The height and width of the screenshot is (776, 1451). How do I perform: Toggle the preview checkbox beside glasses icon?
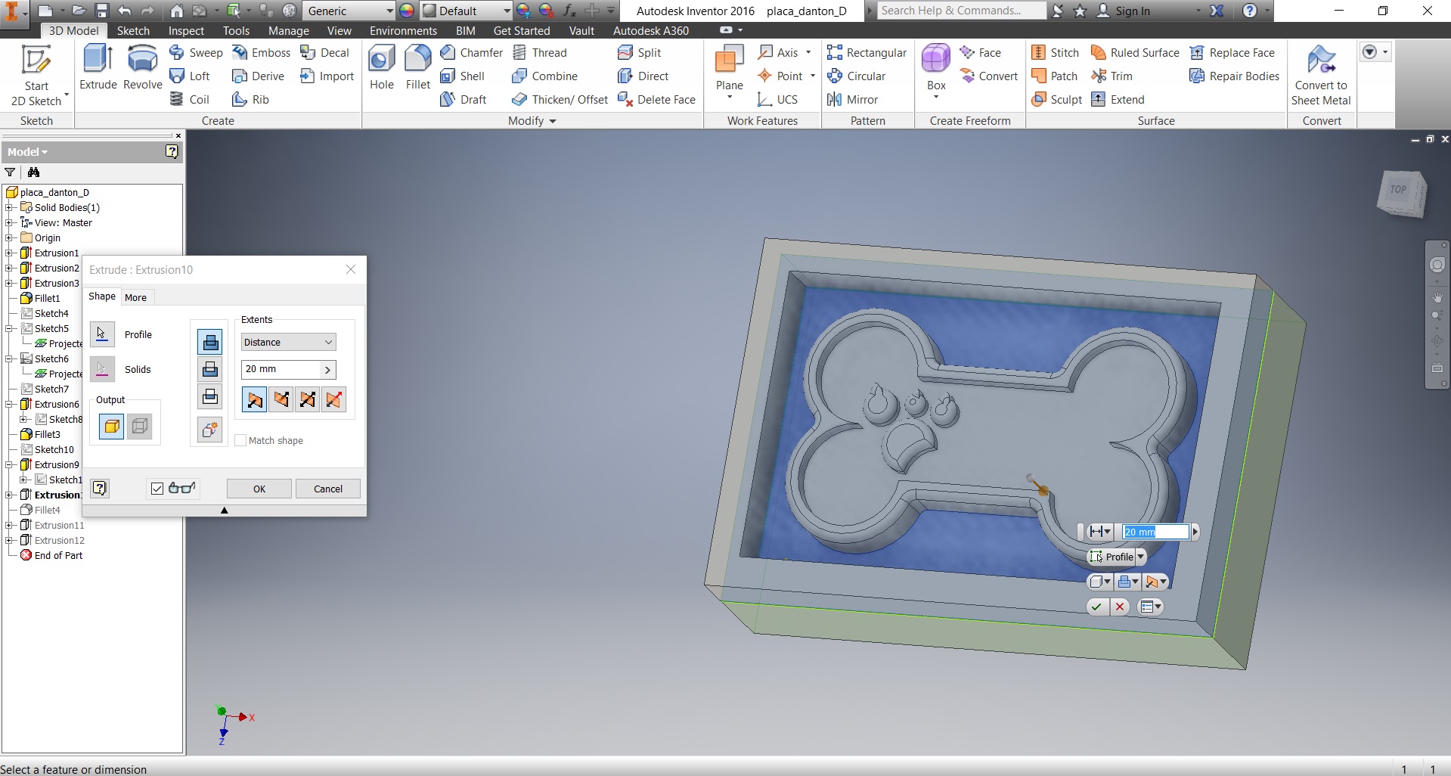157,489
